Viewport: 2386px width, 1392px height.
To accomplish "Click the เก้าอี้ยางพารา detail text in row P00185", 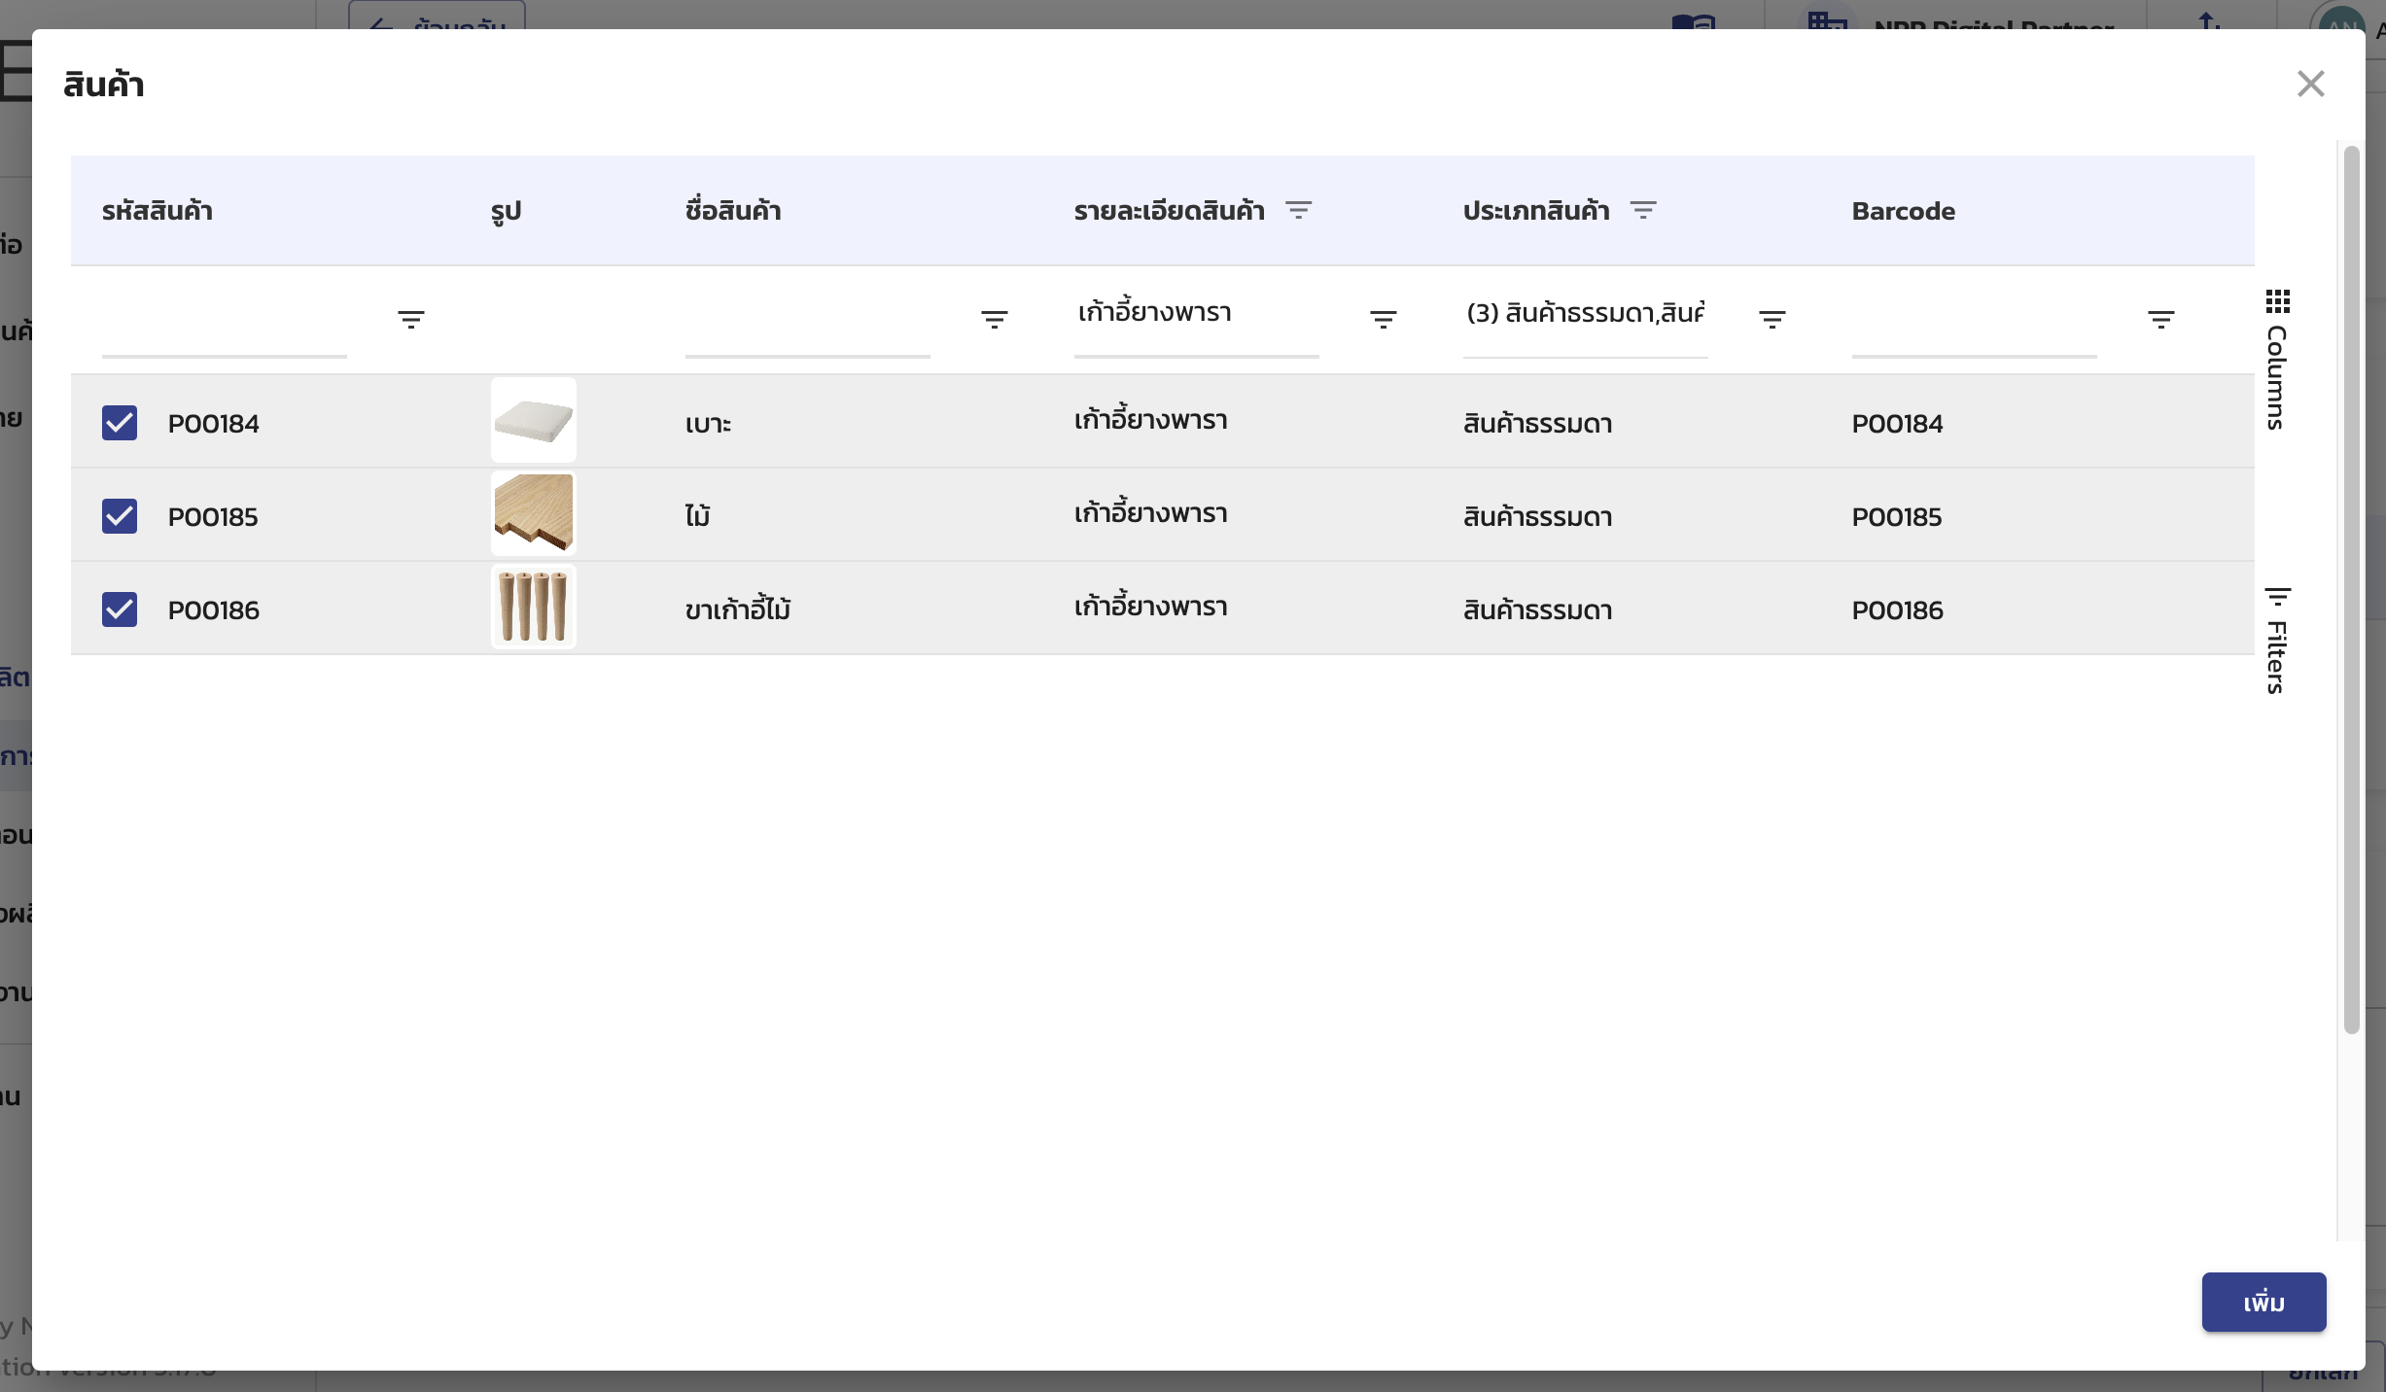I will tap(1151, 512).
